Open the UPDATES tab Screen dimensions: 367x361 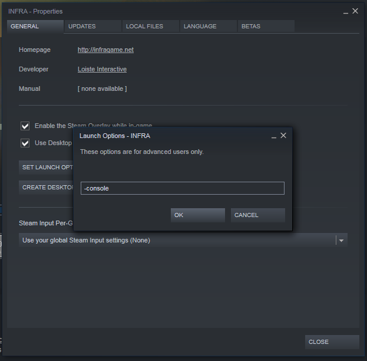pos(93,27)
